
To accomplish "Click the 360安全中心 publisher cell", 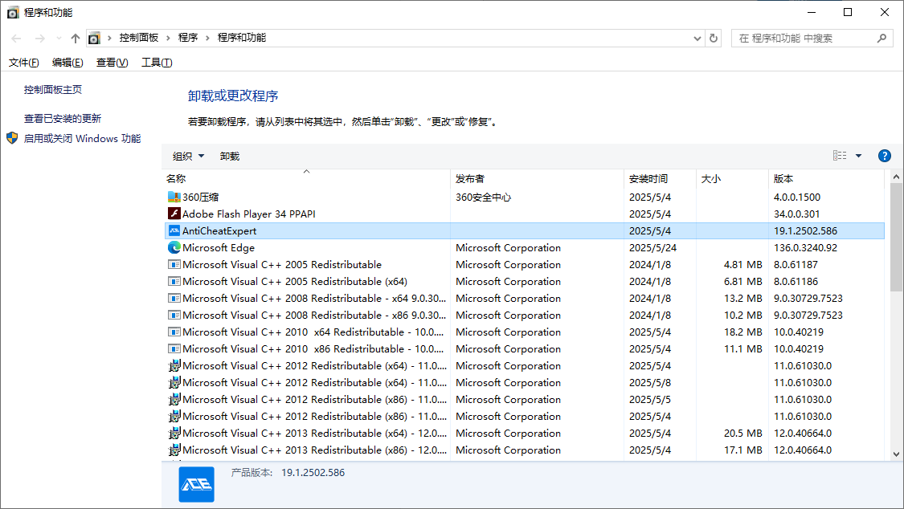I will (x=483, y=197).
